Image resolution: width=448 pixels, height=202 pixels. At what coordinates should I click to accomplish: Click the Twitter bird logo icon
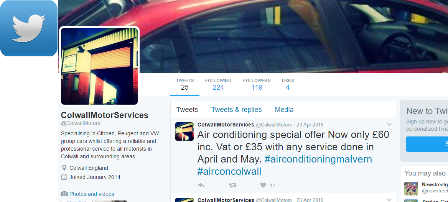tap(28, 28)
